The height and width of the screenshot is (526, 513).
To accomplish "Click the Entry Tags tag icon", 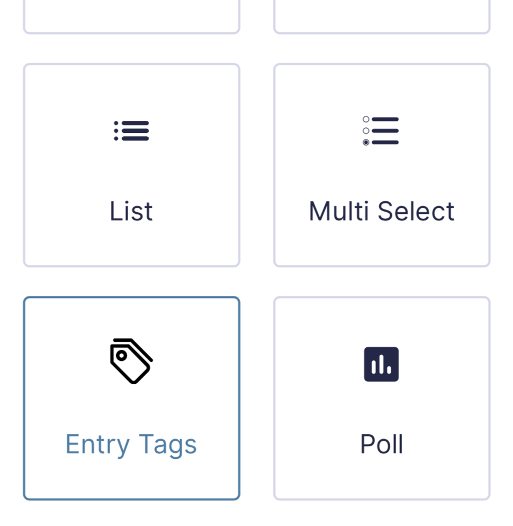I will (x=132, y=361).
